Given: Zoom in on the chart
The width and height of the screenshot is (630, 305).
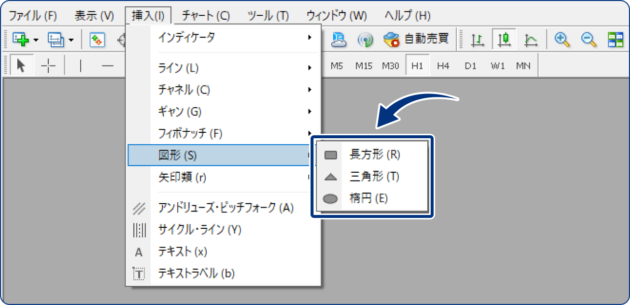Looking at the screenshot, I should [x=562, y=39].
